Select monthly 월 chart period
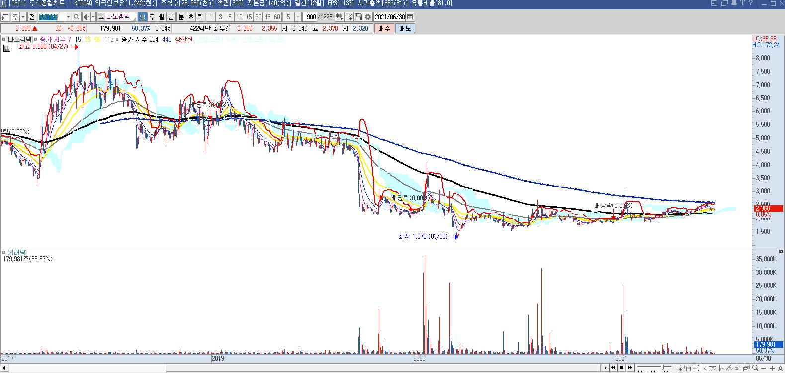 coord(162,17)
